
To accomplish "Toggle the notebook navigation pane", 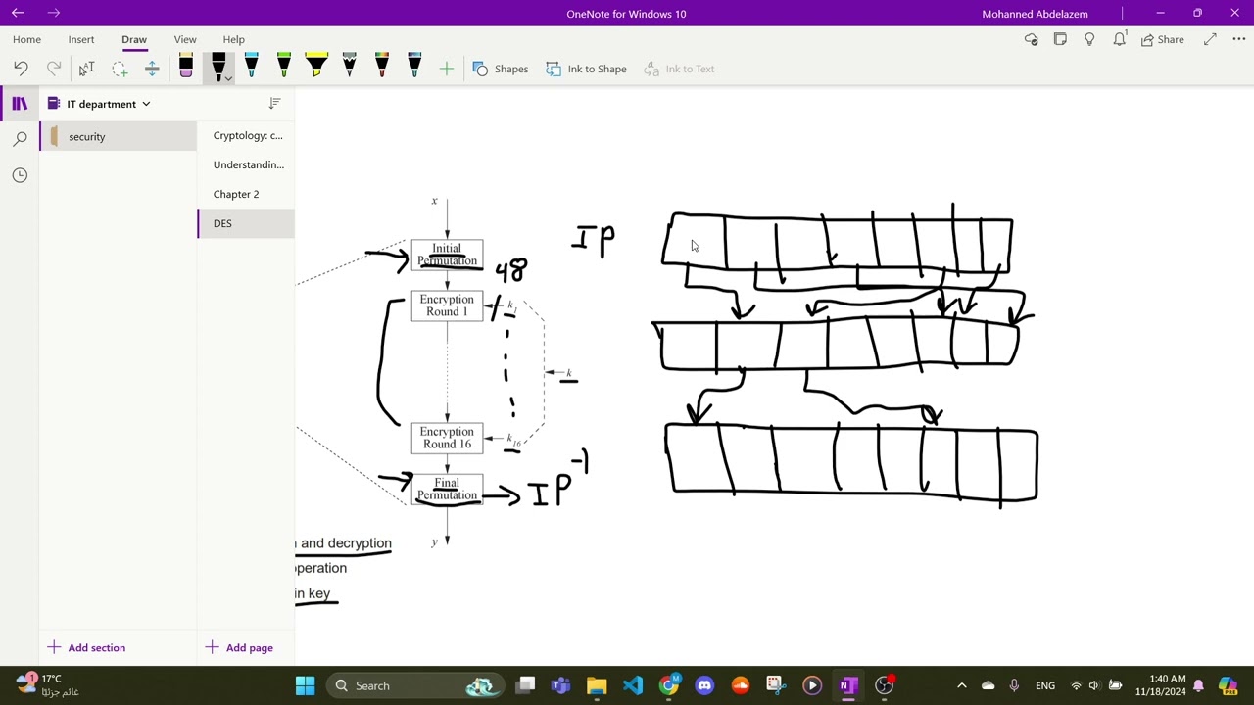I will [x=20, y=104].
